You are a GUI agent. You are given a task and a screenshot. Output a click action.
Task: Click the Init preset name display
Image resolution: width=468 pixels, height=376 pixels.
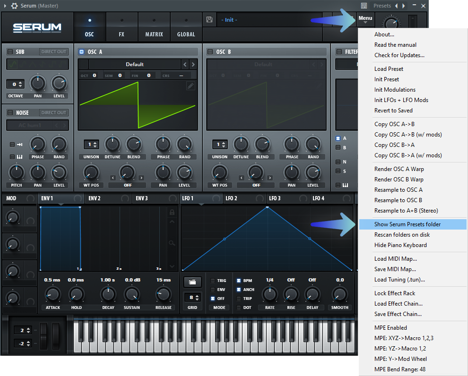[x=269, y=20]
